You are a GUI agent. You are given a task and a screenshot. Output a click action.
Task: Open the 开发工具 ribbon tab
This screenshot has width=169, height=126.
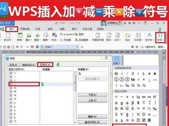(87, 29)
